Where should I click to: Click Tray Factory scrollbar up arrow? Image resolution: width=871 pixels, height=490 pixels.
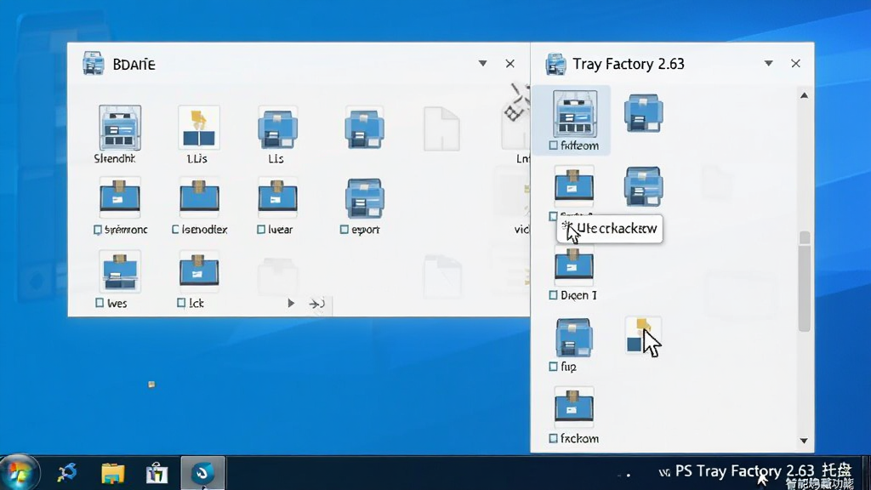(x=804, y=95)
